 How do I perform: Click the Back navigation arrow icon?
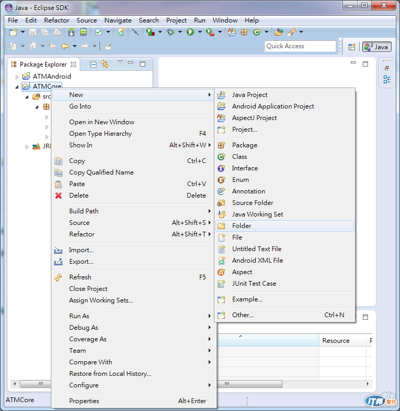coord(65,46)
